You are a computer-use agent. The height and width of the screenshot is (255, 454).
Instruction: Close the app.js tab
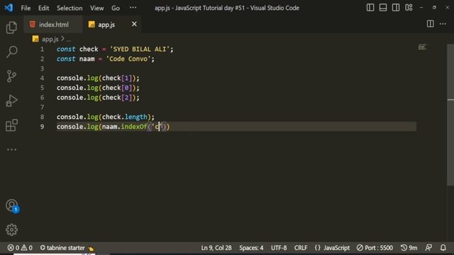(134, 24)
